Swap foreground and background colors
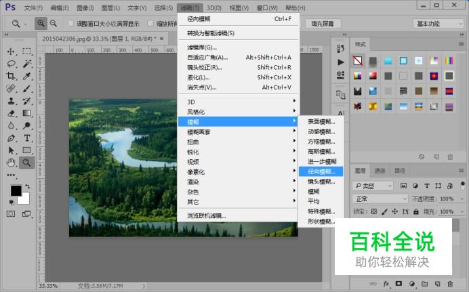The image size is (469, 292). [x=28, y=186]
